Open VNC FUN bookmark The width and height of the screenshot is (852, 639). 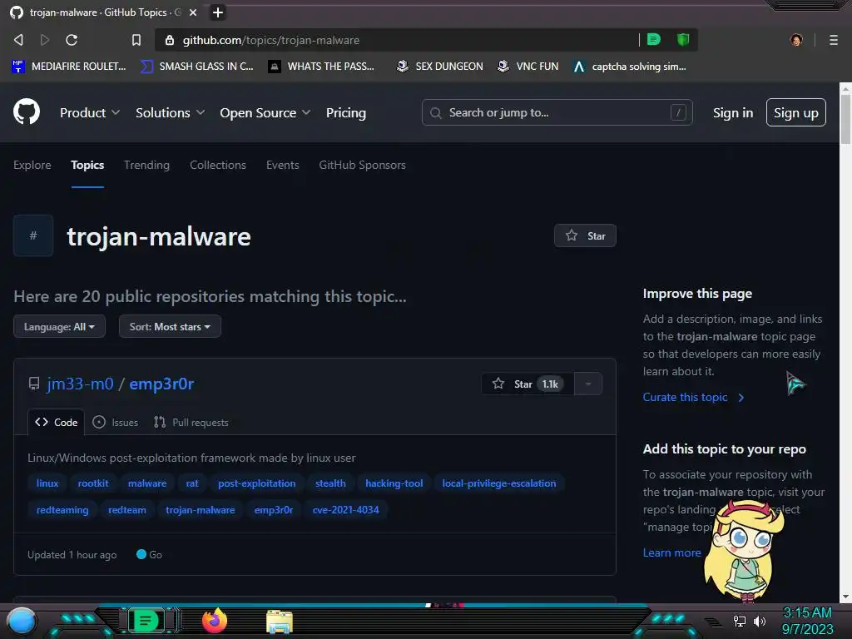[528, 67]
